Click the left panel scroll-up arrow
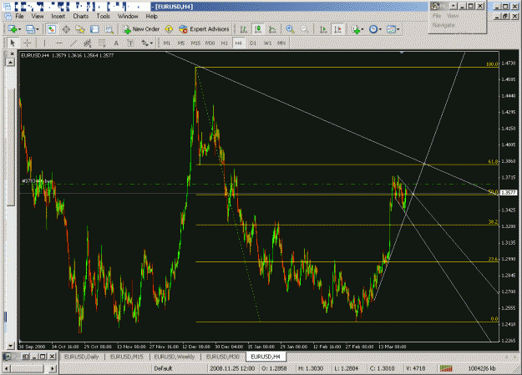This screenshot has height=375, width=522. click(11, 63)
